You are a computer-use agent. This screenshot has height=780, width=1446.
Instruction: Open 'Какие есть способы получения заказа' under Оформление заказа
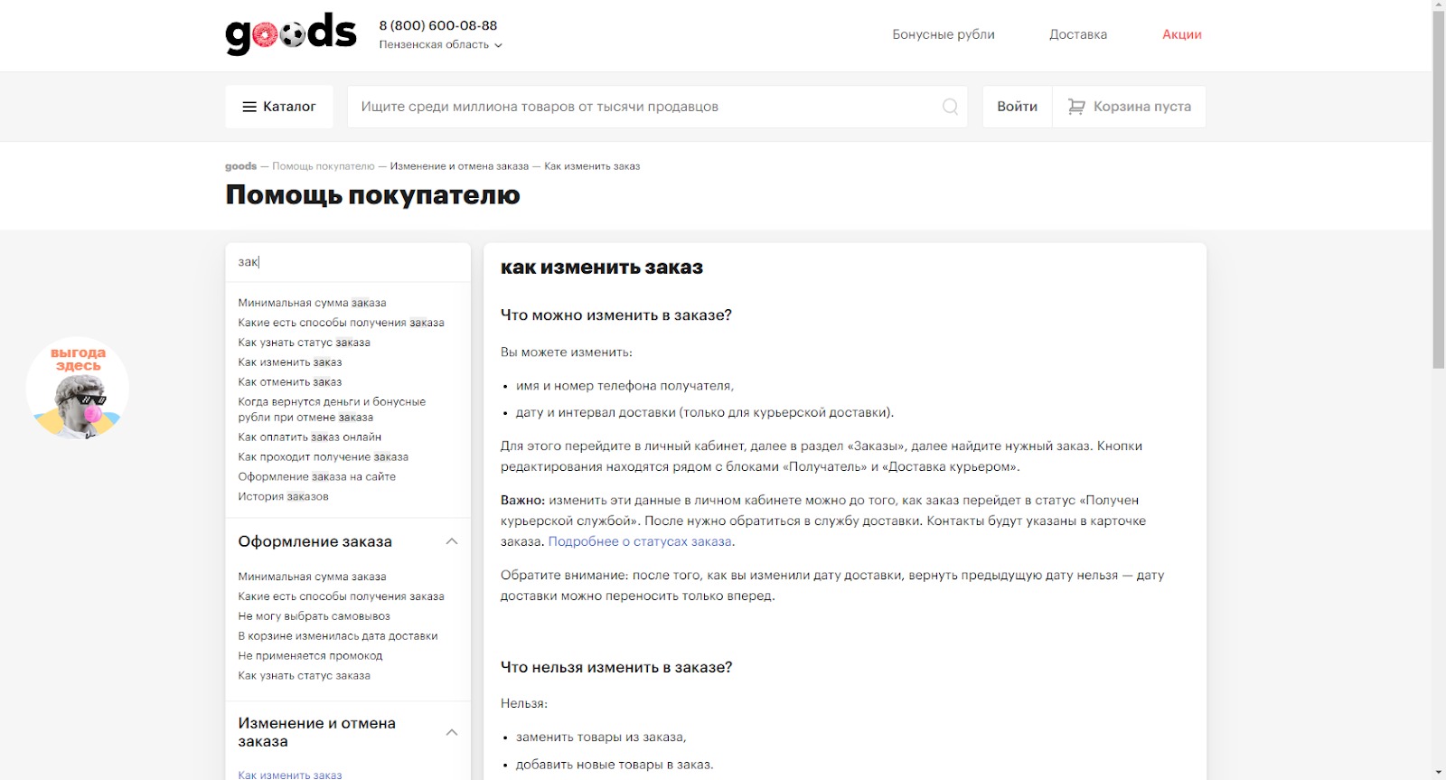point(341,597)
